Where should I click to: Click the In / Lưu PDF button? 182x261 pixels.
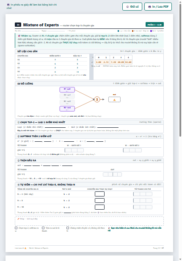click(x=158, y=7)
